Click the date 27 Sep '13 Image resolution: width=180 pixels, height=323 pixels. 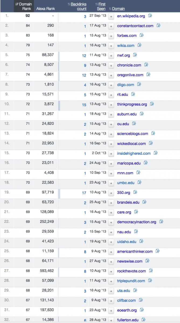(x=98, y=16)
